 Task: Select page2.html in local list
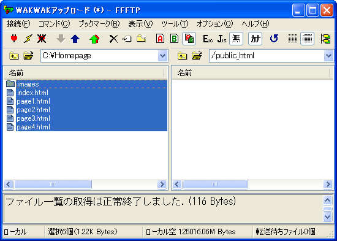[86, 110]
